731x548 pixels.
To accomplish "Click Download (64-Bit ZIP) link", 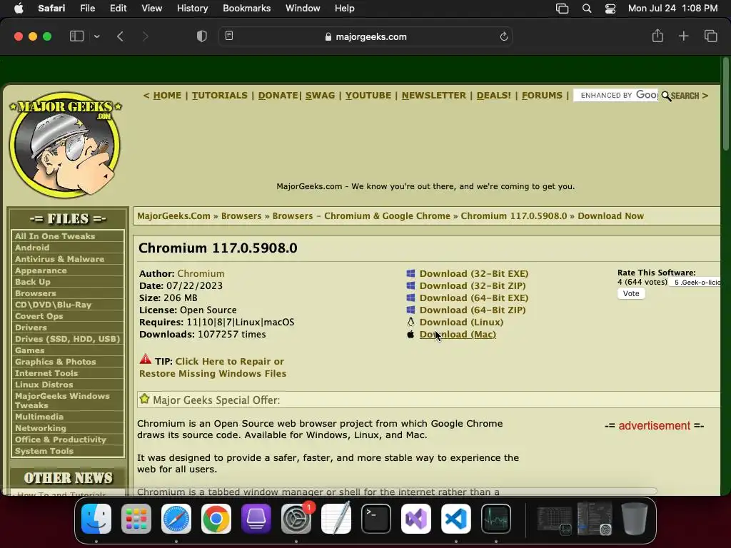I will point(473,310).
